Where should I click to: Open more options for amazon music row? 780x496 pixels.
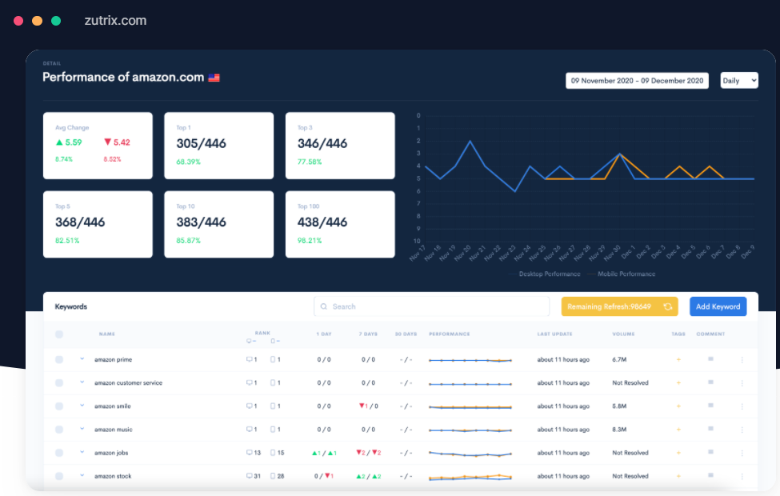click(742, 430)
